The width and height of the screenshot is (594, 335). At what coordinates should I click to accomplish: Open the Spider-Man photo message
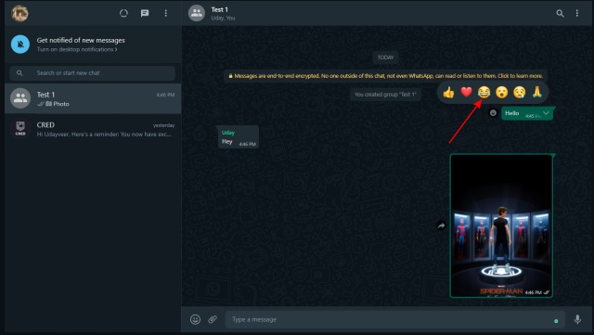[x=501, y=225]
